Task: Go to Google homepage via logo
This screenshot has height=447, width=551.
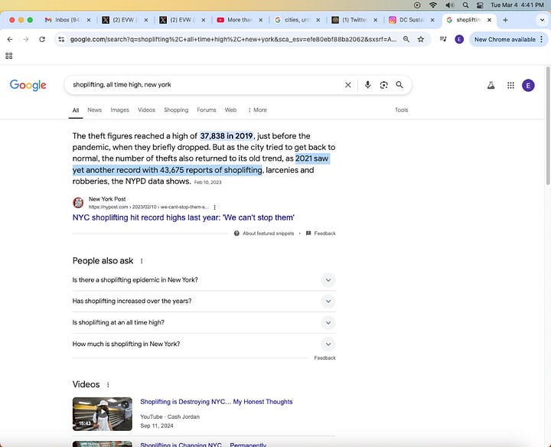Action: click(28, 85)
